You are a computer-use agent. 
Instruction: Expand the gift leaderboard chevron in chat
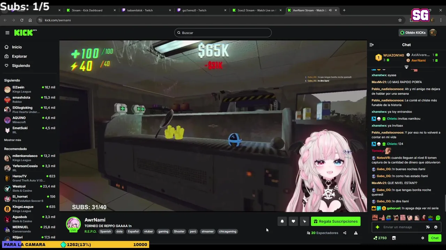coord(406,67)
